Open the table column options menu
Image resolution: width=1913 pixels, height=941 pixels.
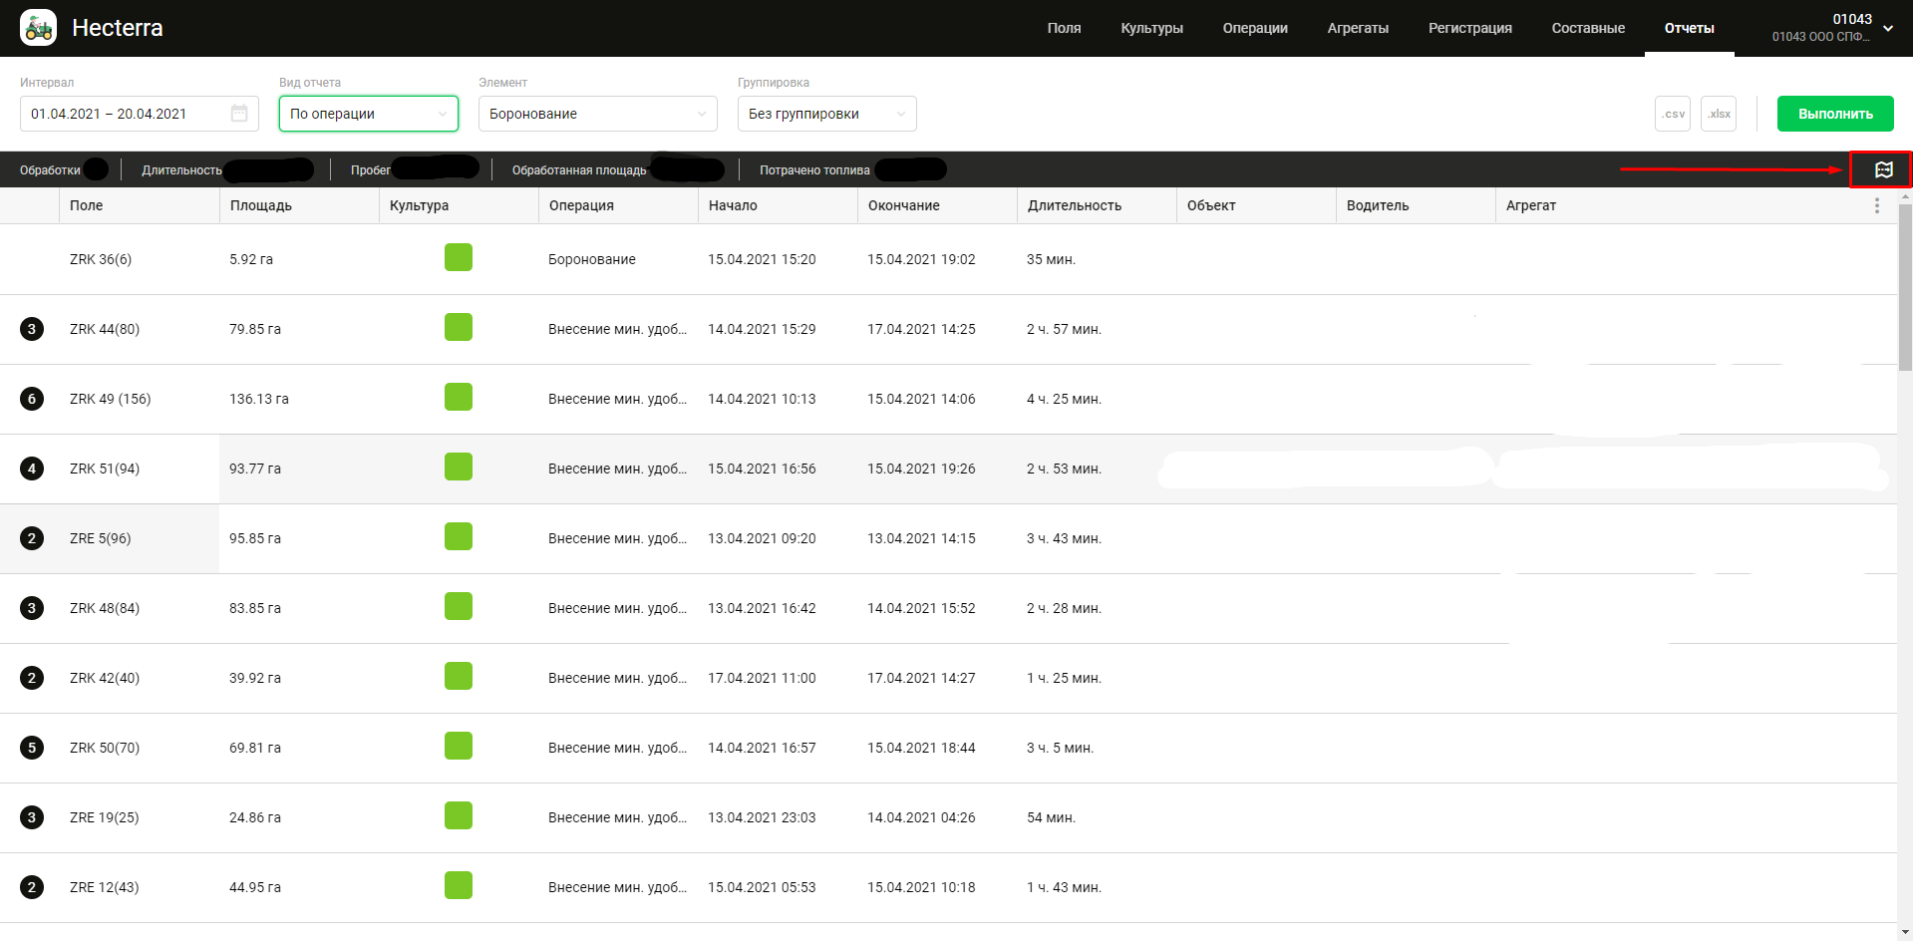pyautogui.click(x=1876, y=205)
